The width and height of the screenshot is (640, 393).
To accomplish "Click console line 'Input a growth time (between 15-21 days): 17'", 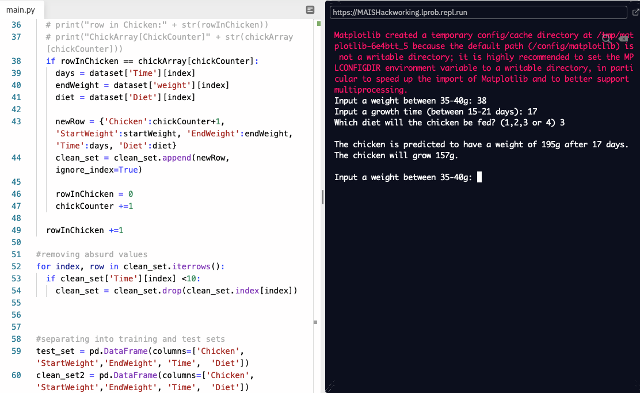I will coord(436,112).
